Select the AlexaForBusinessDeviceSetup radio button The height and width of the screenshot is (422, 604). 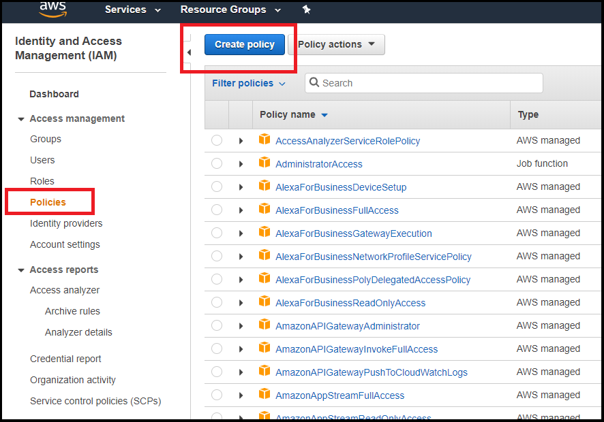coord(217,186)
